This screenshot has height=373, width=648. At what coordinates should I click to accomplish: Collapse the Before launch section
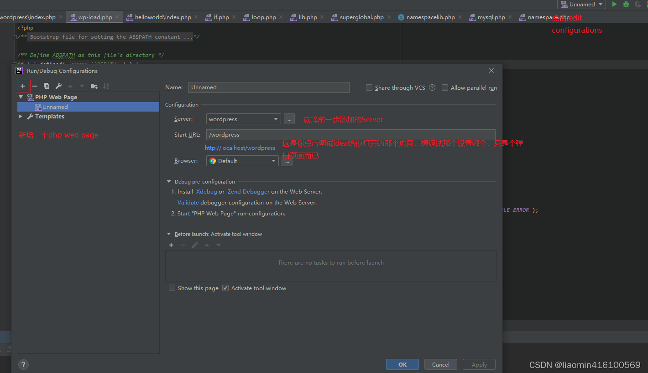pyautogui.click(x=169, y=234)
